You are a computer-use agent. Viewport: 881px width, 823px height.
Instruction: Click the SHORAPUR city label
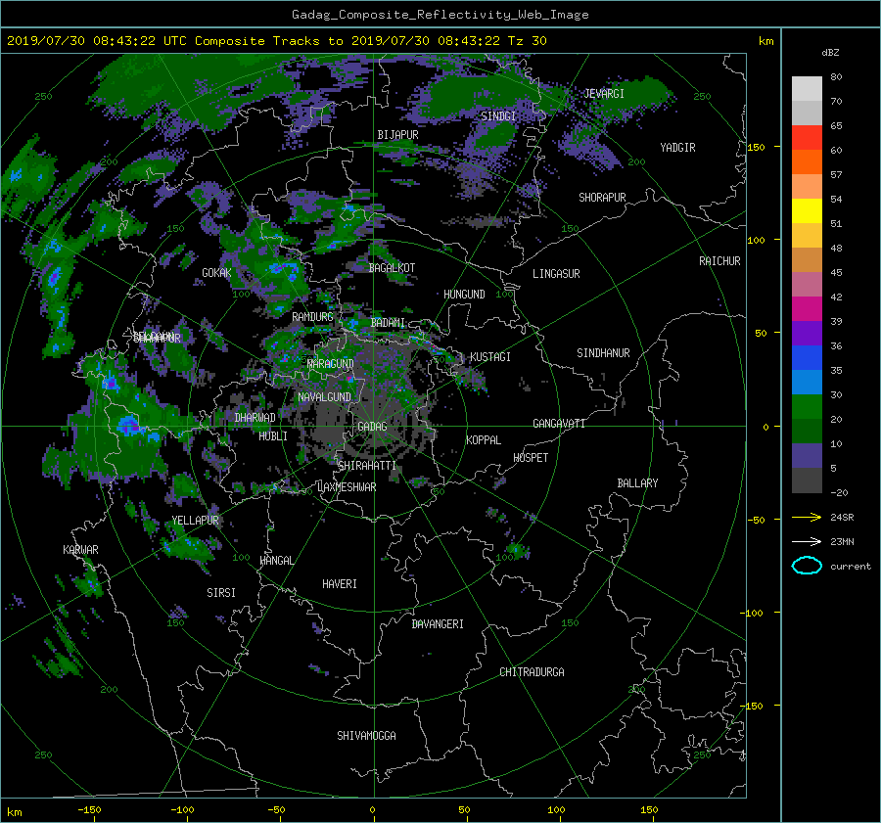[602, 198]
